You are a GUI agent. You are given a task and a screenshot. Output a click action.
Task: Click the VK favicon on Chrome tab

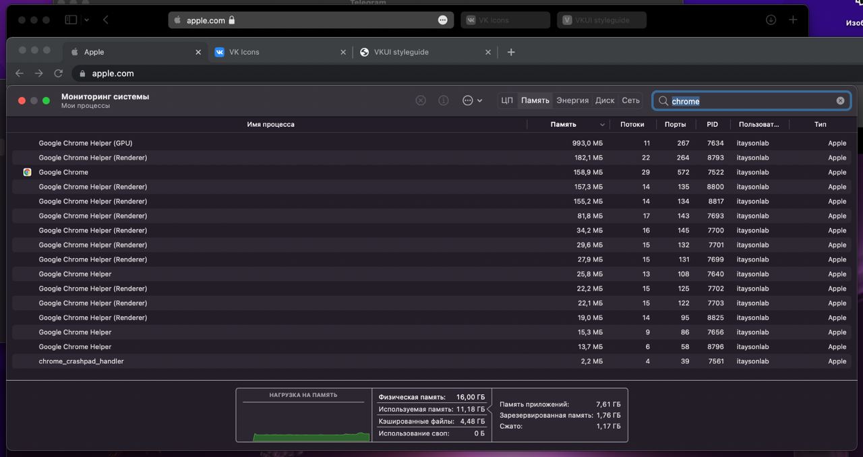point(220,52)
